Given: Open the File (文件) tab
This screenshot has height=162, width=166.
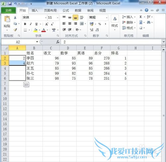Looking at the screenshot, I should 8,11.
